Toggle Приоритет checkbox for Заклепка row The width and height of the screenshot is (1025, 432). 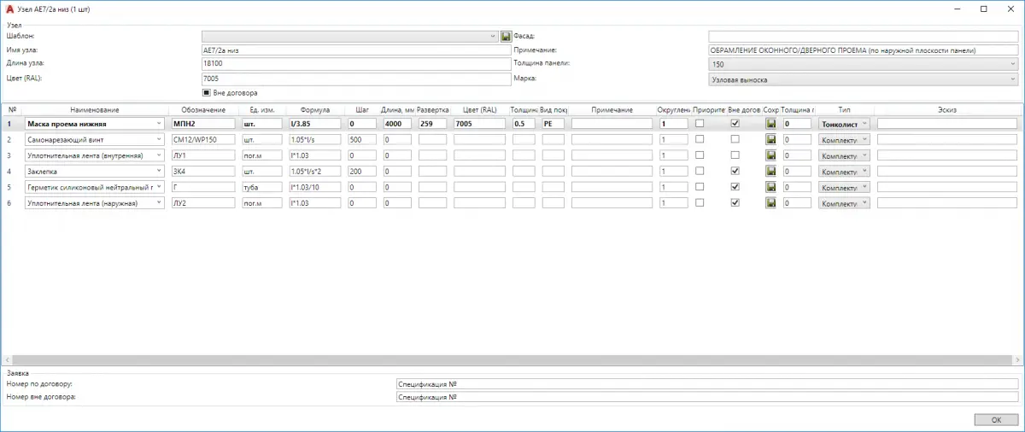pyautogui.click(x=700, y=171)
